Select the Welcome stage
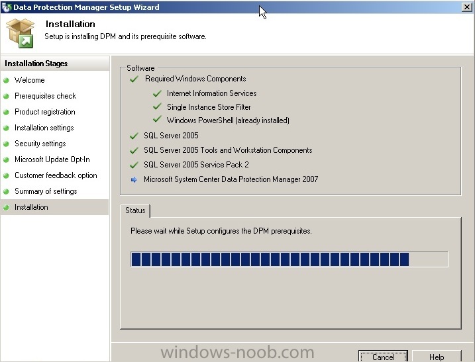Screen dimensions: 475x362 [x=29, y=80]
